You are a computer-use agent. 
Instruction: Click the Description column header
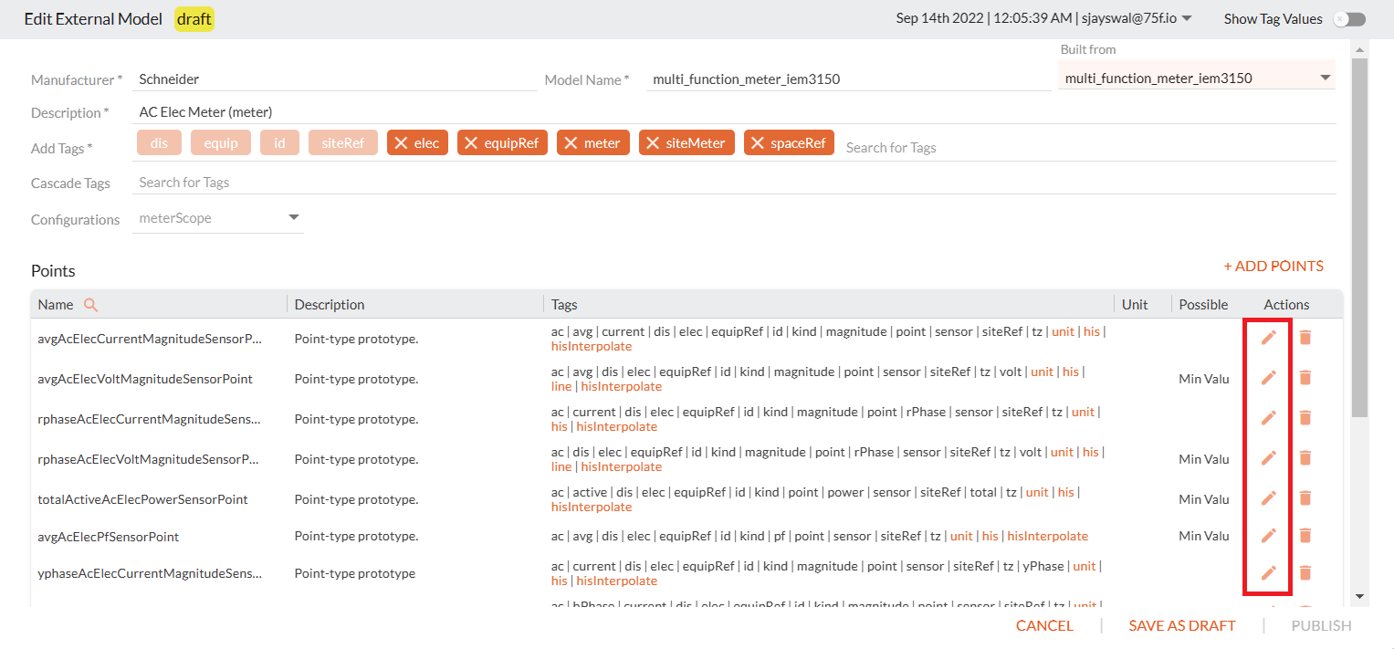330,305
